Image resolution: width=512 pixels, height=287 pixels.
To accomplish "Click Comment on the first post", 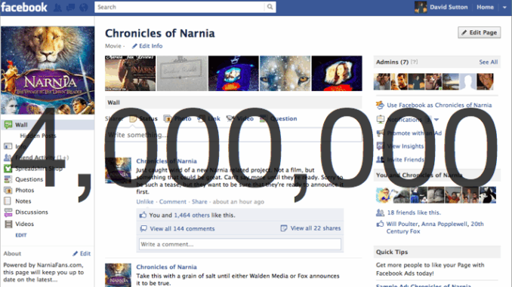I will click(172, 202).
